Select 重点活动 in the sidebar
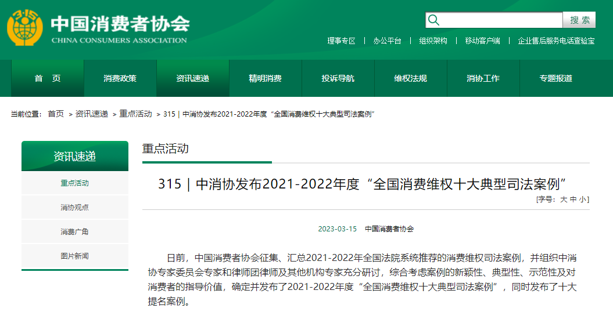 75,183
